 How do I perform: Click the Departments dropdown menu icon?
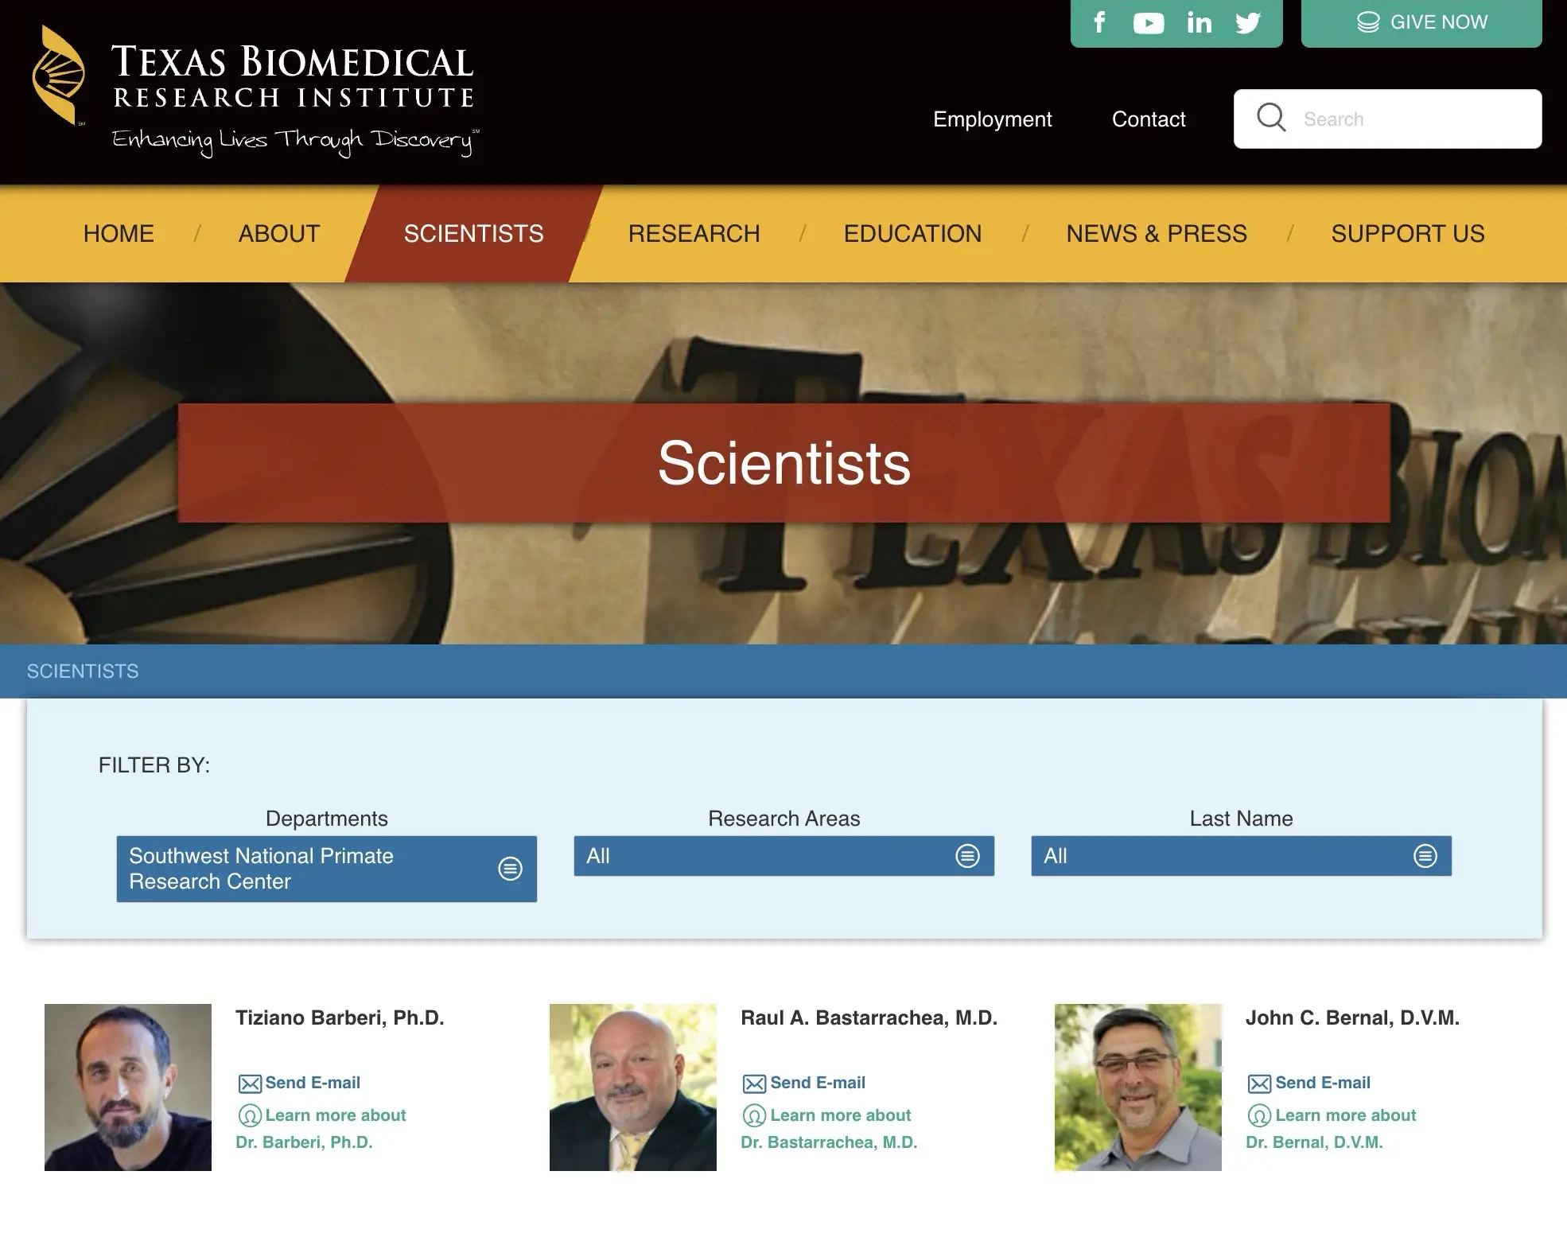(x=510, y=869)
